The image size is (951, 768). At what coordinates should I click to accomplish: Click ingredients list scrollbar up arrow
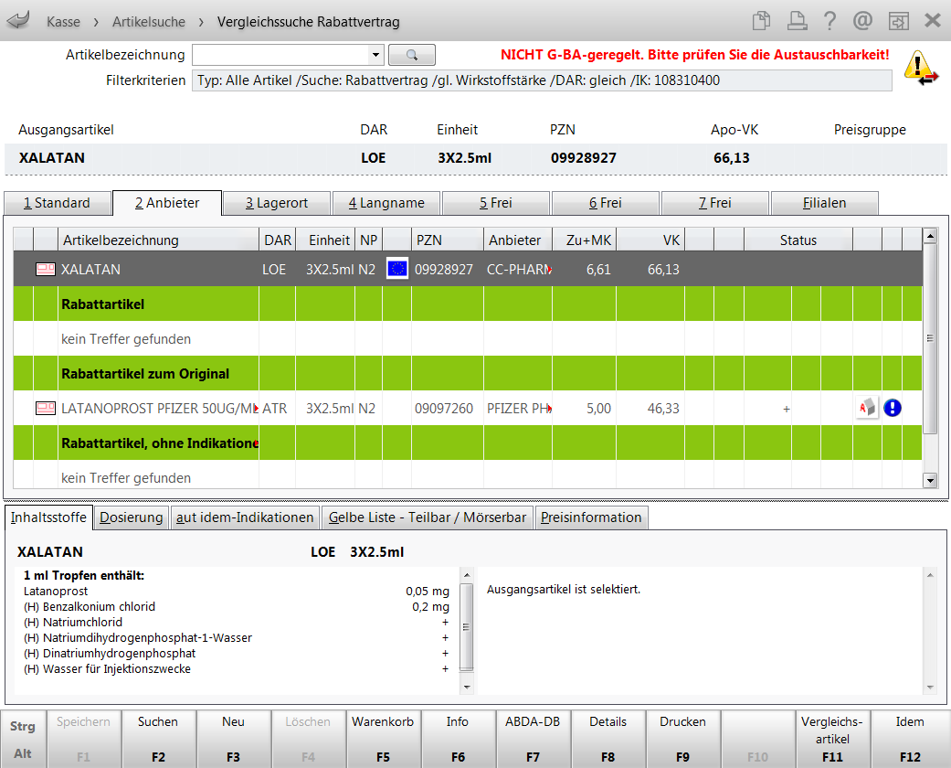pyautogui.click(x=467, y=575)
